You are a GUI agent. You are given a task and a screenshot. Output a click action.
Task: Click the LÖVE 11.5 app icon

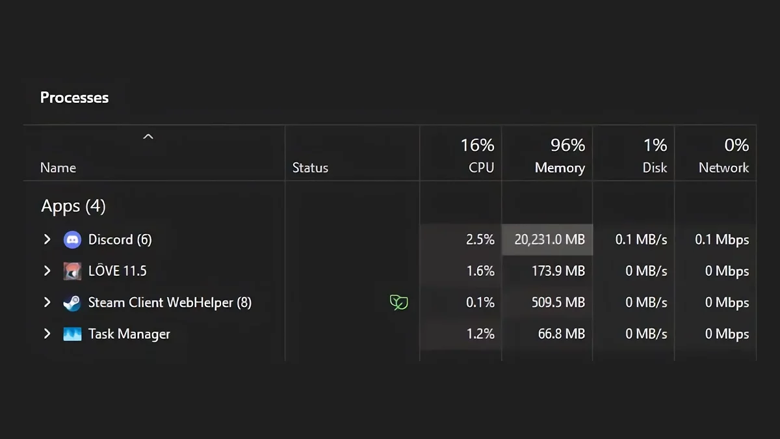pos(72,271)
